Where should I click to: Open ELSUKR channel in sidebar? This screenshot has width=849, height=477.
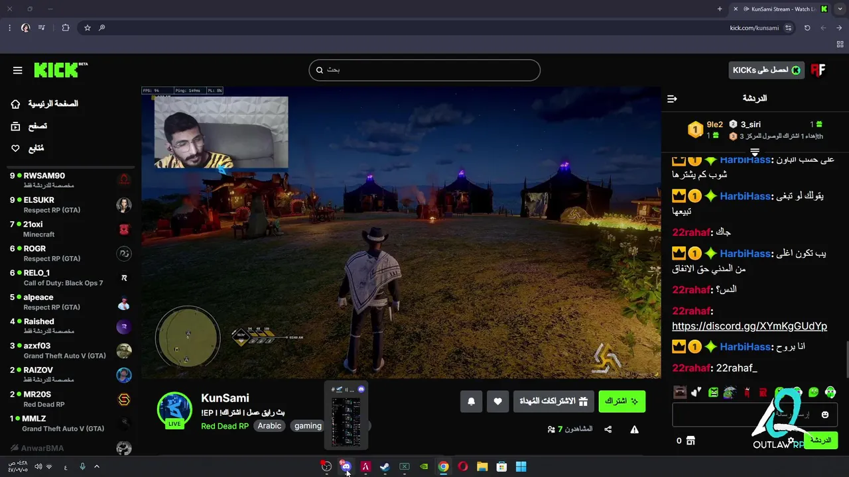(70, 204)
